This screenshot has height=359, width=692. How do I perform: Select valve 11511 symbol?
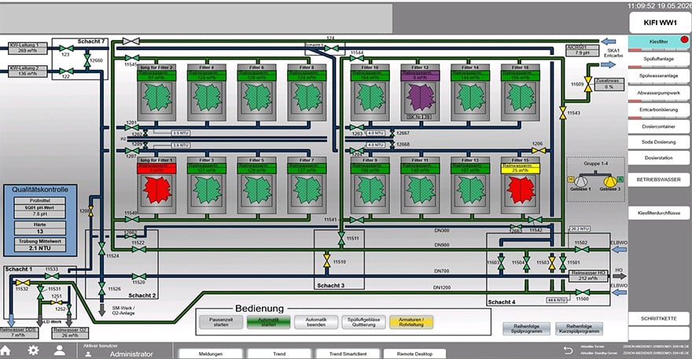341,239
